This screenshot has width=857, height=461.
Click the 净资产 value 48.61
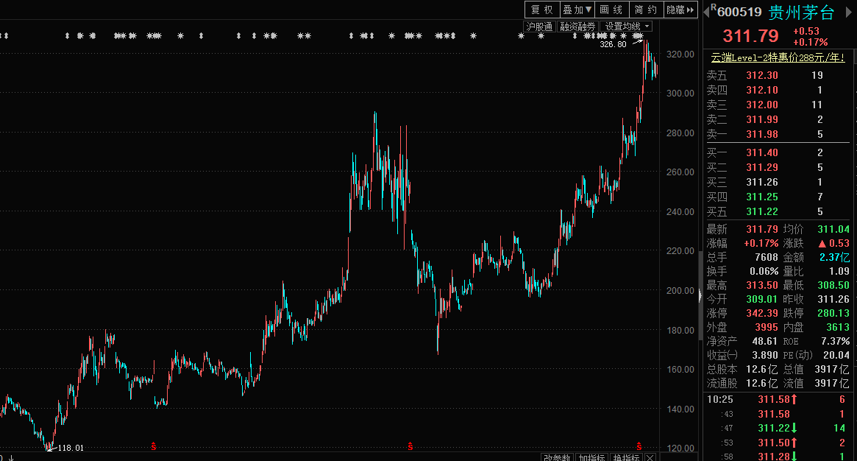tap(764, 341)
